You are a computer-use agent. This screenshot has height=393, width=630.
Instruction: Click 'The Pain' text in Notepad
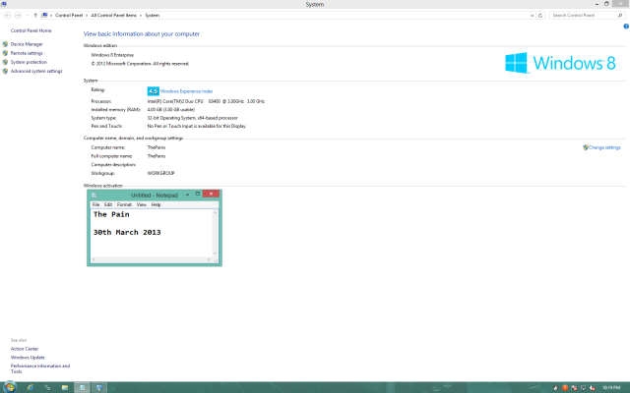coord(111,214)
